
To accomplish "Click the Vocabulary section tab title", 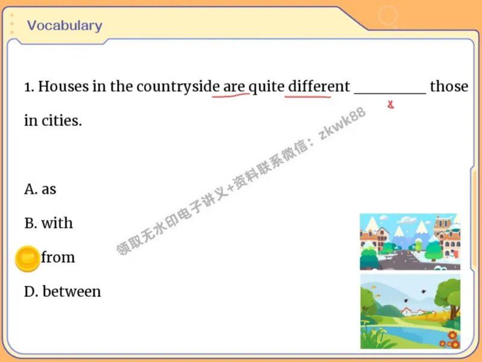I will tap(64, 25).
